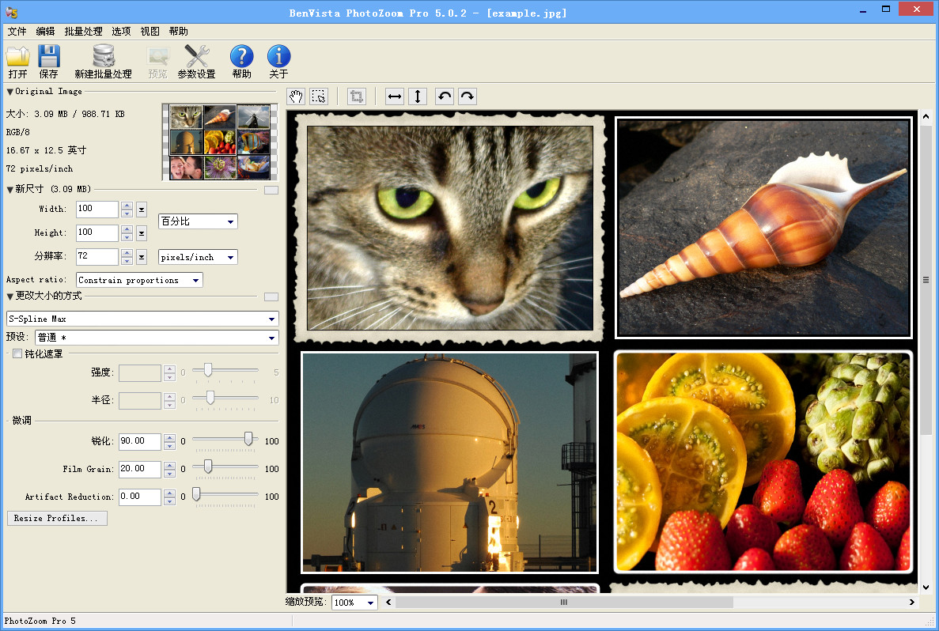Viewport: 939px width, 631px height.
Task: Click the greyed 预览 preview icon
Action: point(157,62)
